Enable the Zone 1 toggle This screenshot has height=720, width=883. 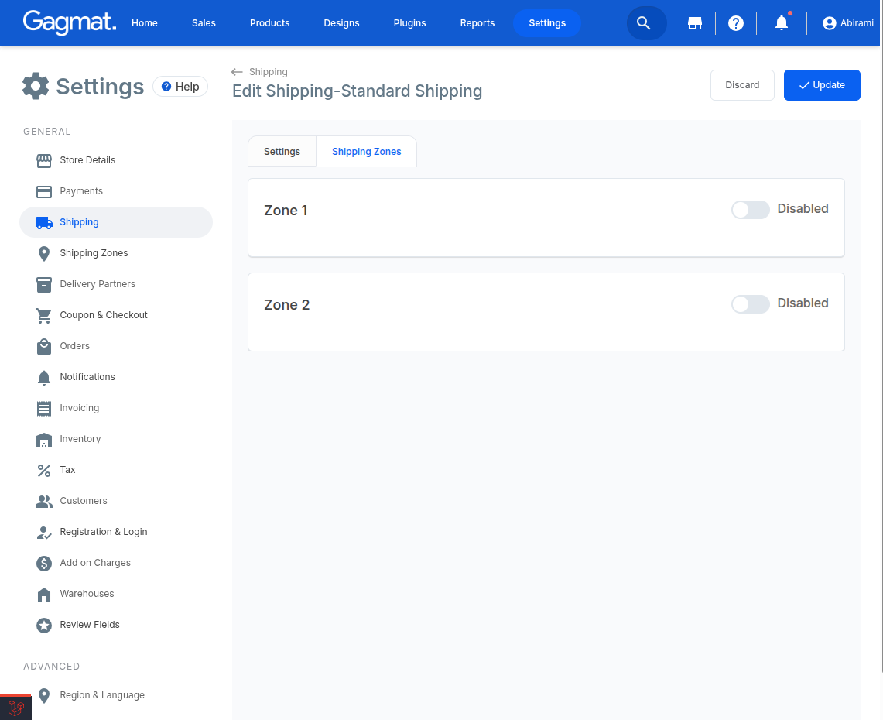750,210
